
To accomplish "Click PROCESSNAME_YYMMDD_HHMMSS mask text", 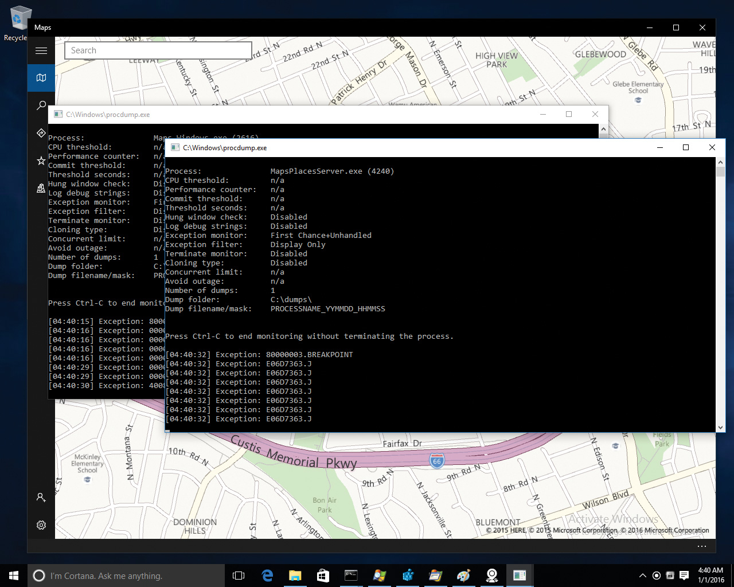I will coord(328,308).
